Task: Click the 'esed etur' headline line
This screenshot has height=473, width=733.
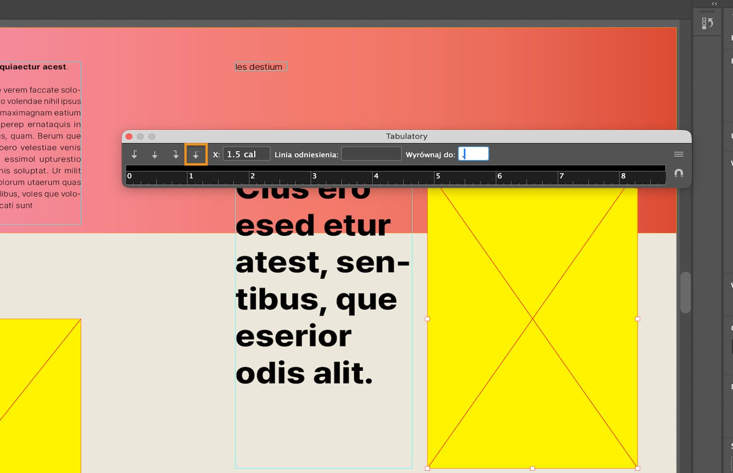Action: (x=313, y=226)
